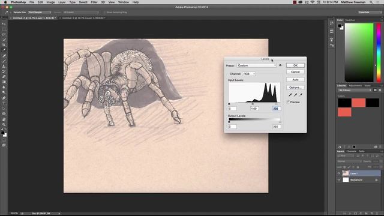This screenshot has width=384, height=216.
Task: Open the File menu
Action: tap(32, 2)
